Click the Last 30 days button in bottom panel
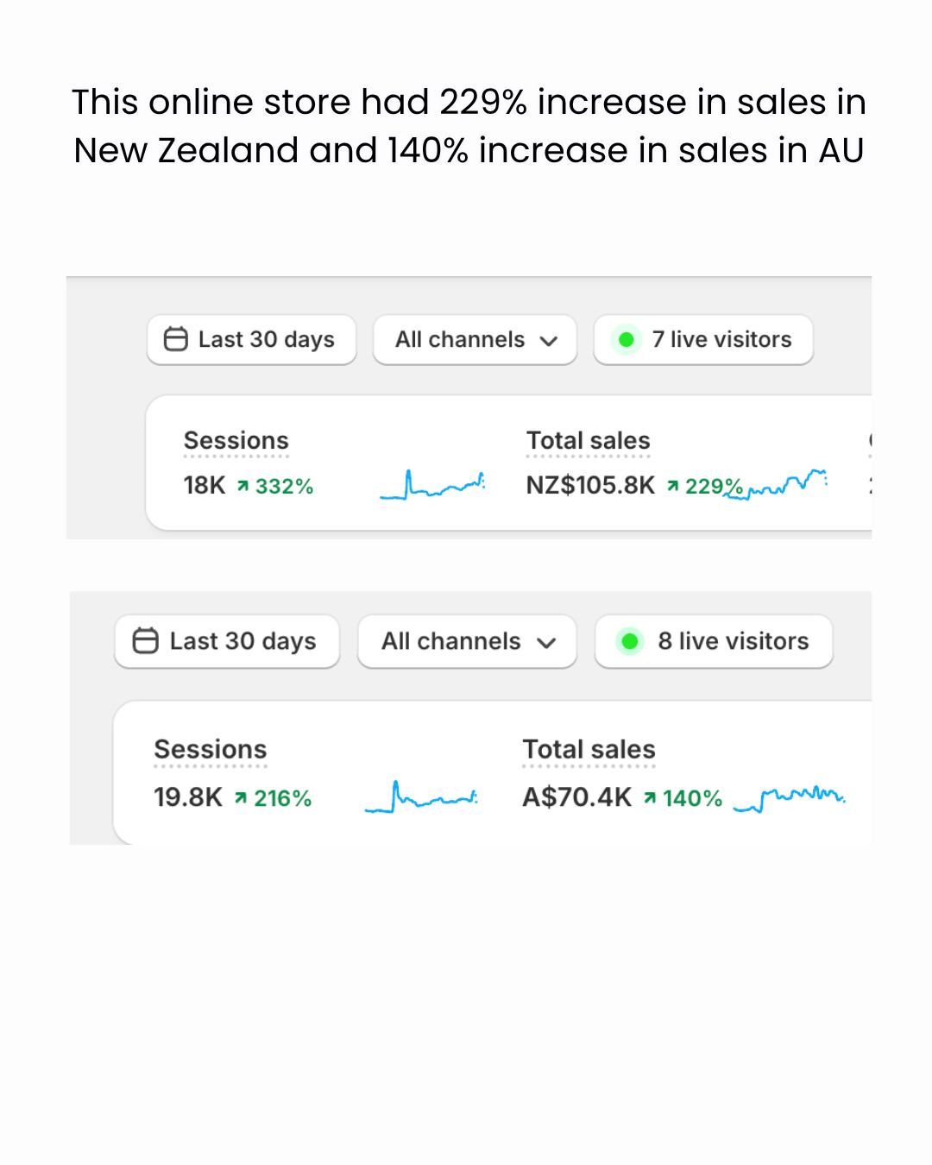The image size is (932, 1165). click(x=226, y=641)
